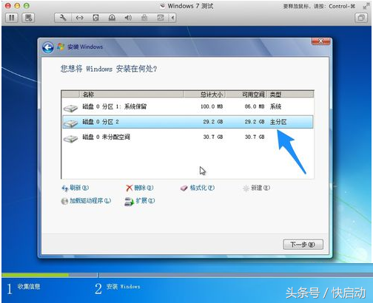Viewport: 373px width, 303px height.
Task: Click the load driver disc icon
Action: (x=64, y=201)
